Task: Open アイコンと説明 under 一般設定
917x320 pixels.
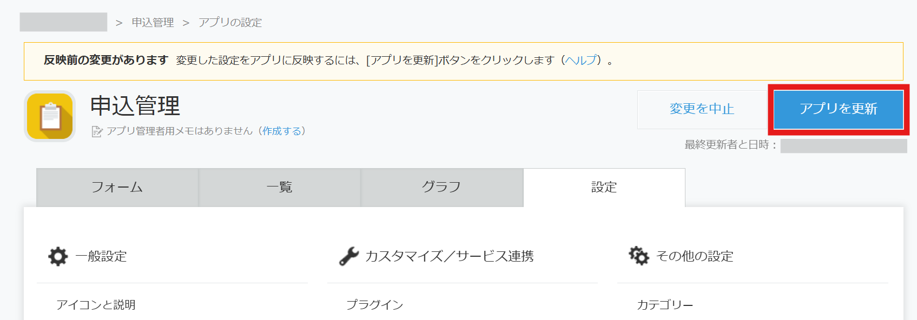Action: 96,305
